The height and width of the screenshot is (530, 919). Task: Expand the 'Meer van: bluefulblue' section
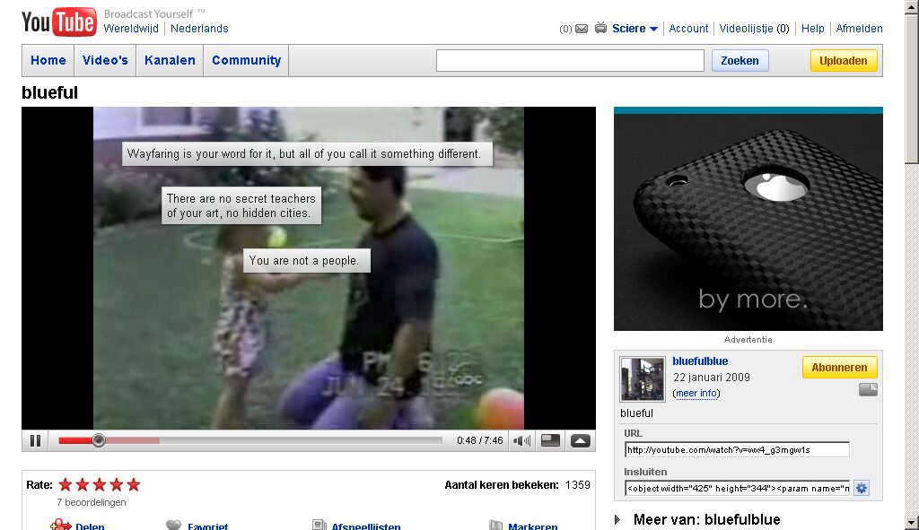pyautogui.click(x=618, y=519)
